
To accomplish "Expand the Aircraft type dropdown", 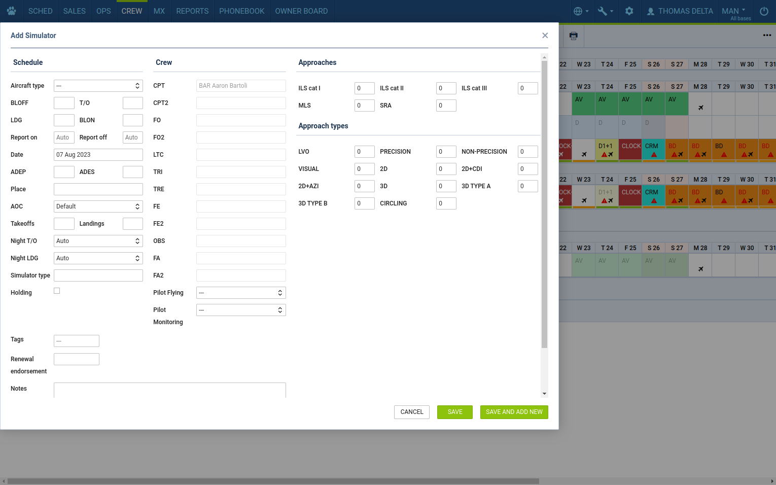I will [x=98, y=86].
